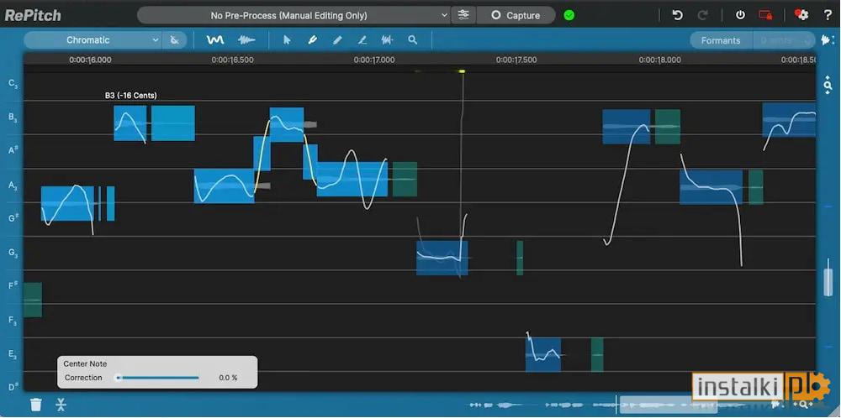Click the Formants button

(x=721, y=40)
